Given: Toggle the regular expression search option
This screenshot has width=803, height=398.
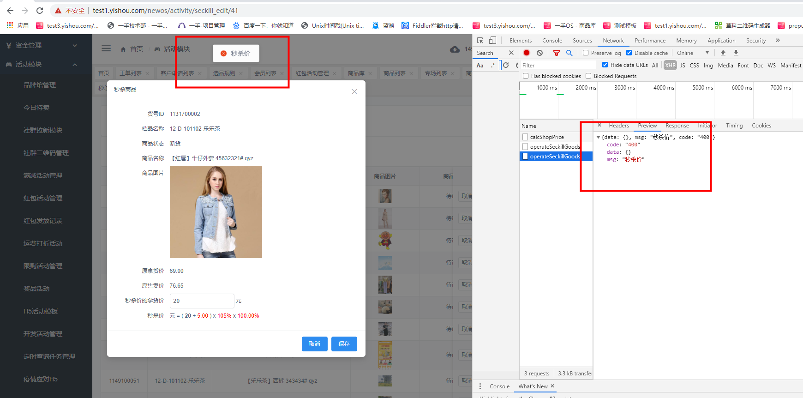Looking at the screenshot, I should 493,65.
